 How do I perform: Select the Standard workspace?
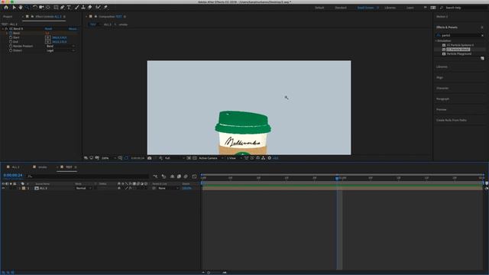(341, 8)
